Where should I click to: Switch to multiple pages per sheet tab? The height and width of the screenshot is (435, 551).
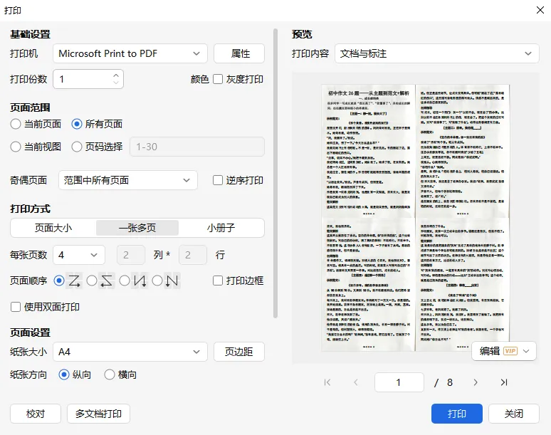[137, 228]
